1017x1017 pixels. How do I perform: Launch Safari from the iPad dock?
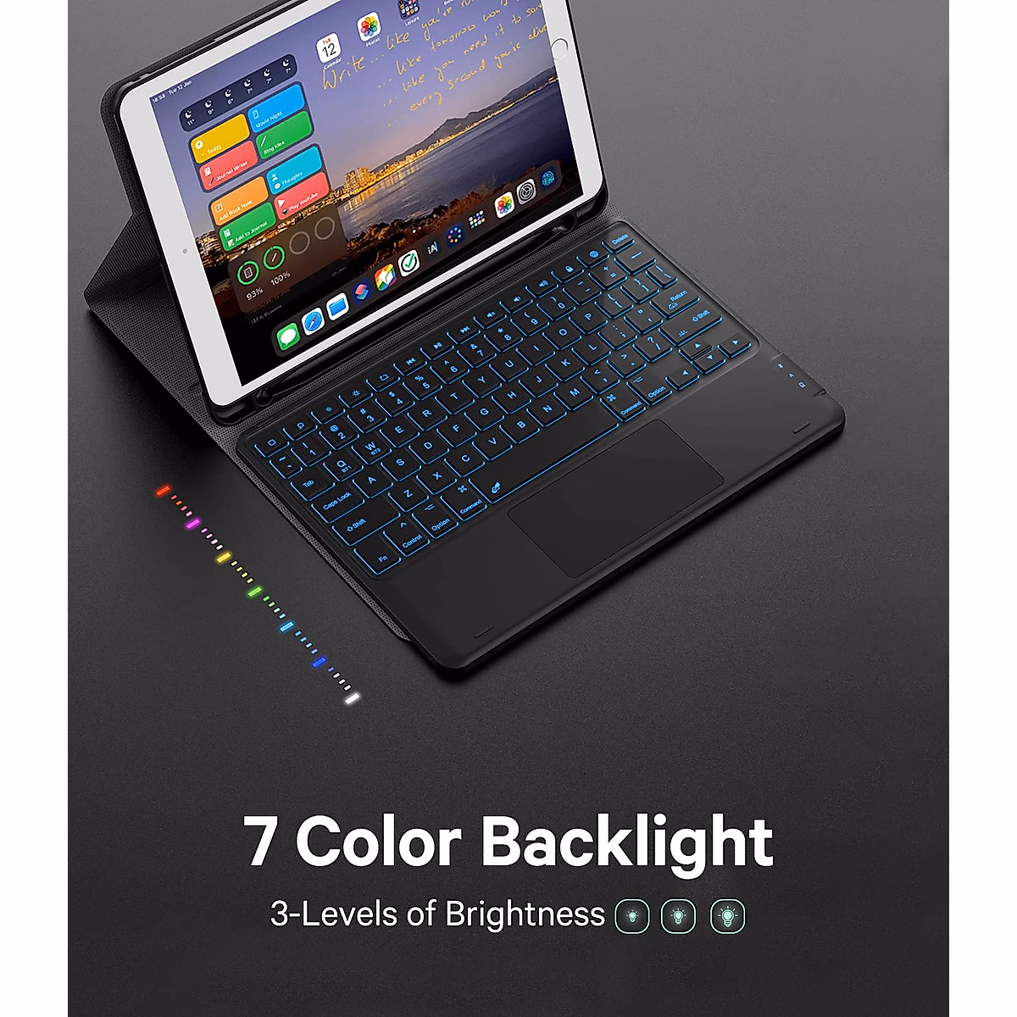point(314,322)
